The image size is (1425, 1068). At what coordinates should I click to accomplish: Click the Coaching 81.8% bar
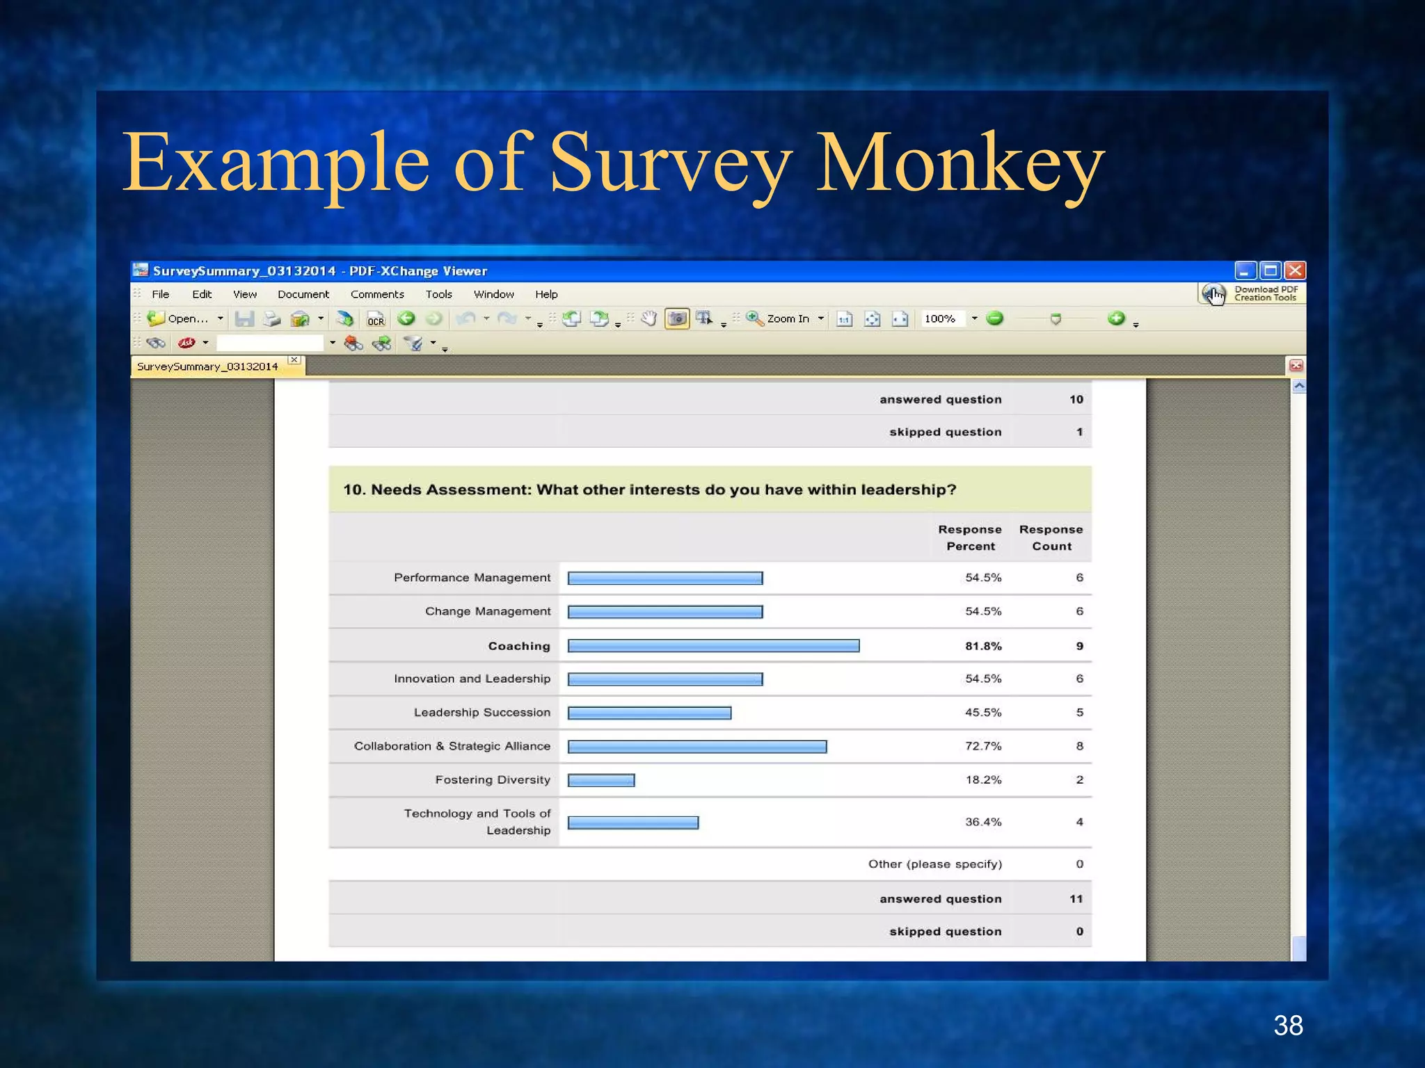coord(713,646)
